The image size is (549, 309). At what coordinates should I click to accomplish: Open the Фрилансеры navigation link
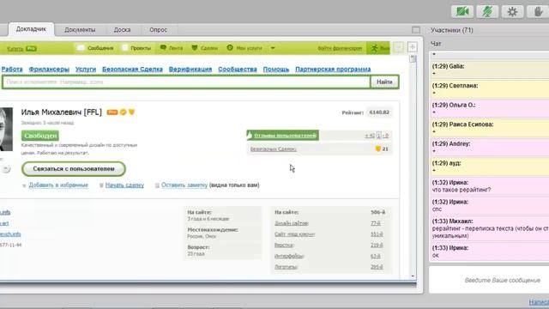[49, 69]
